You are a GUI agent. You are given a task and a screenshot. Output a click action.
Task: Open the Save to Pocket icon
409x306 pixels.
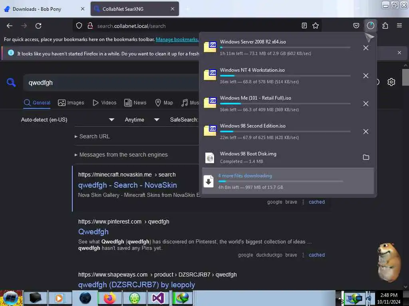(x=356, y=25)
